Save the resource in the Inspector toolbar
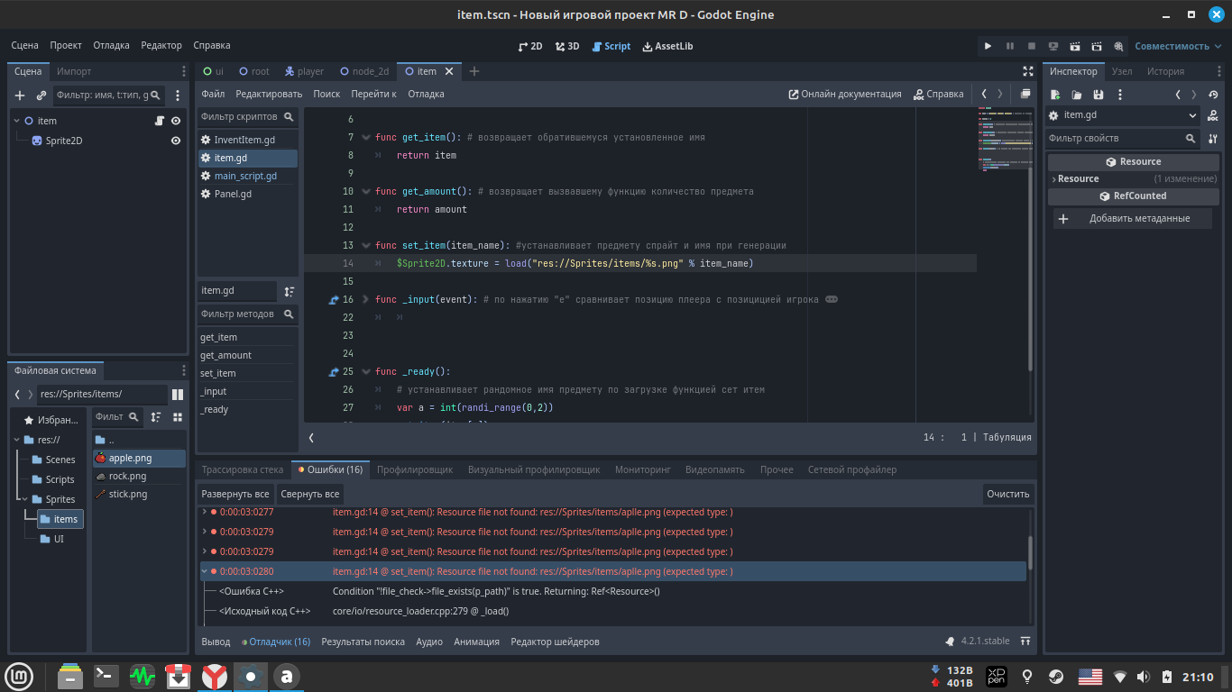 pos(1098,95)
